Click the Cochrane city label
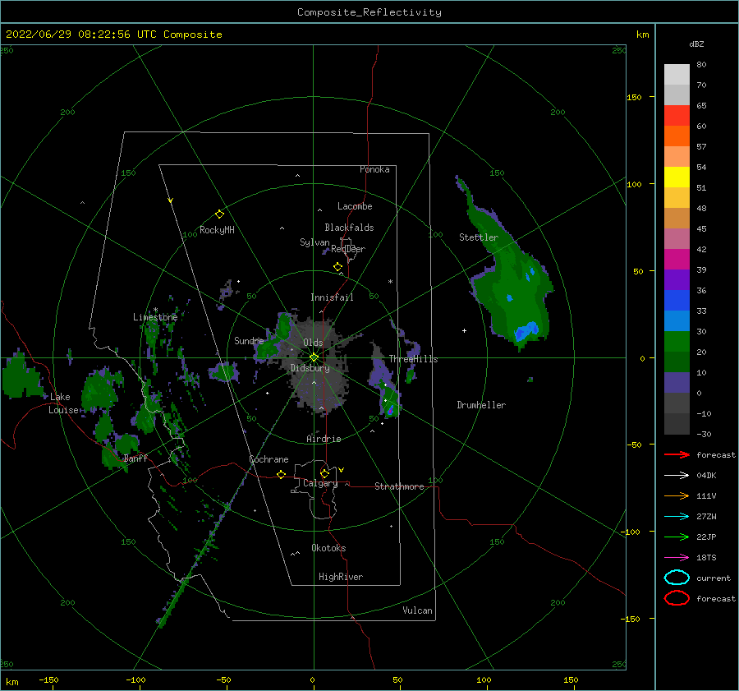The image size is (739, 691). [x=269, y=459]
